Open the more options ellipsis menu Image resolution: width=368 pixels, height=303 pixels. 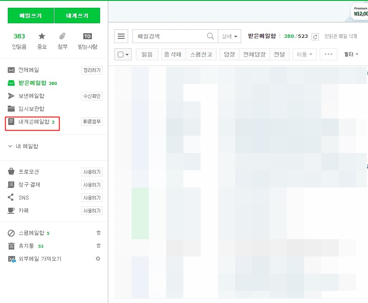coord(328,54)
